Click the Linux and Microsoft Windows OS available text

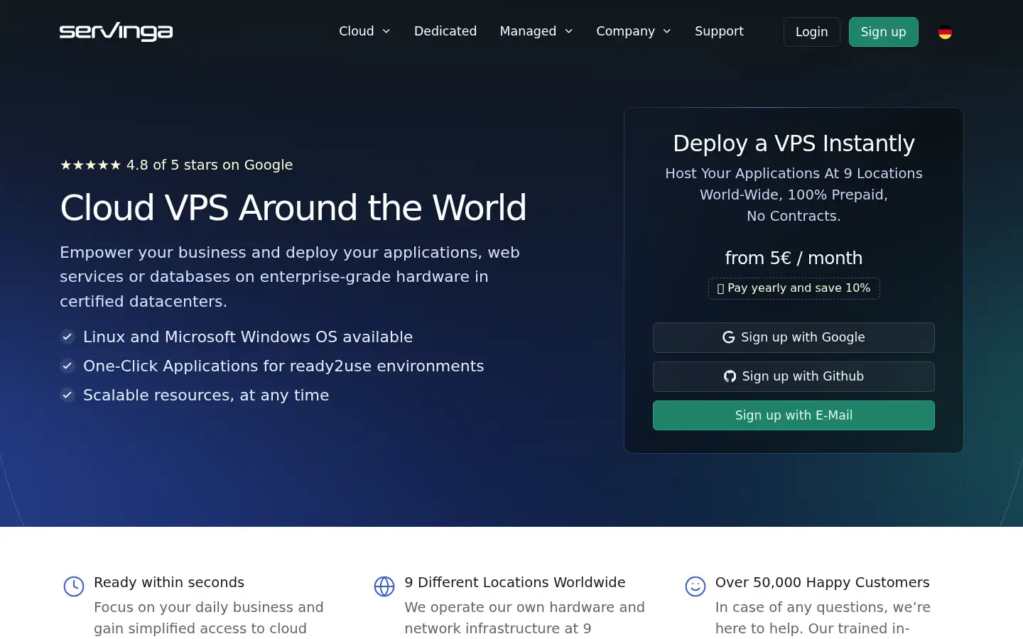pos(248,337)
